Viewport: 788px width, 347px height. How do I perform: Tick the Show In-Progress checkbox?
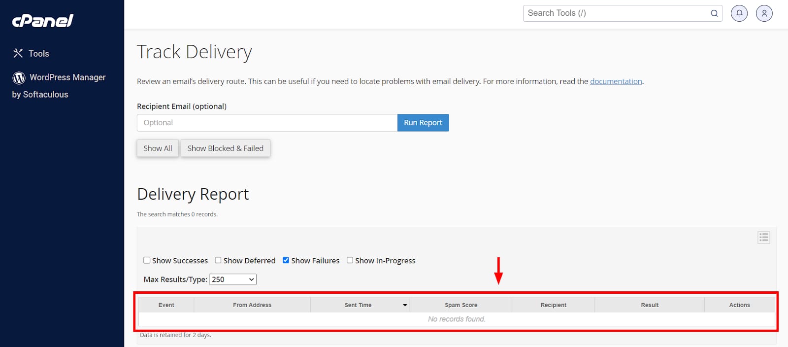[350, 260]
